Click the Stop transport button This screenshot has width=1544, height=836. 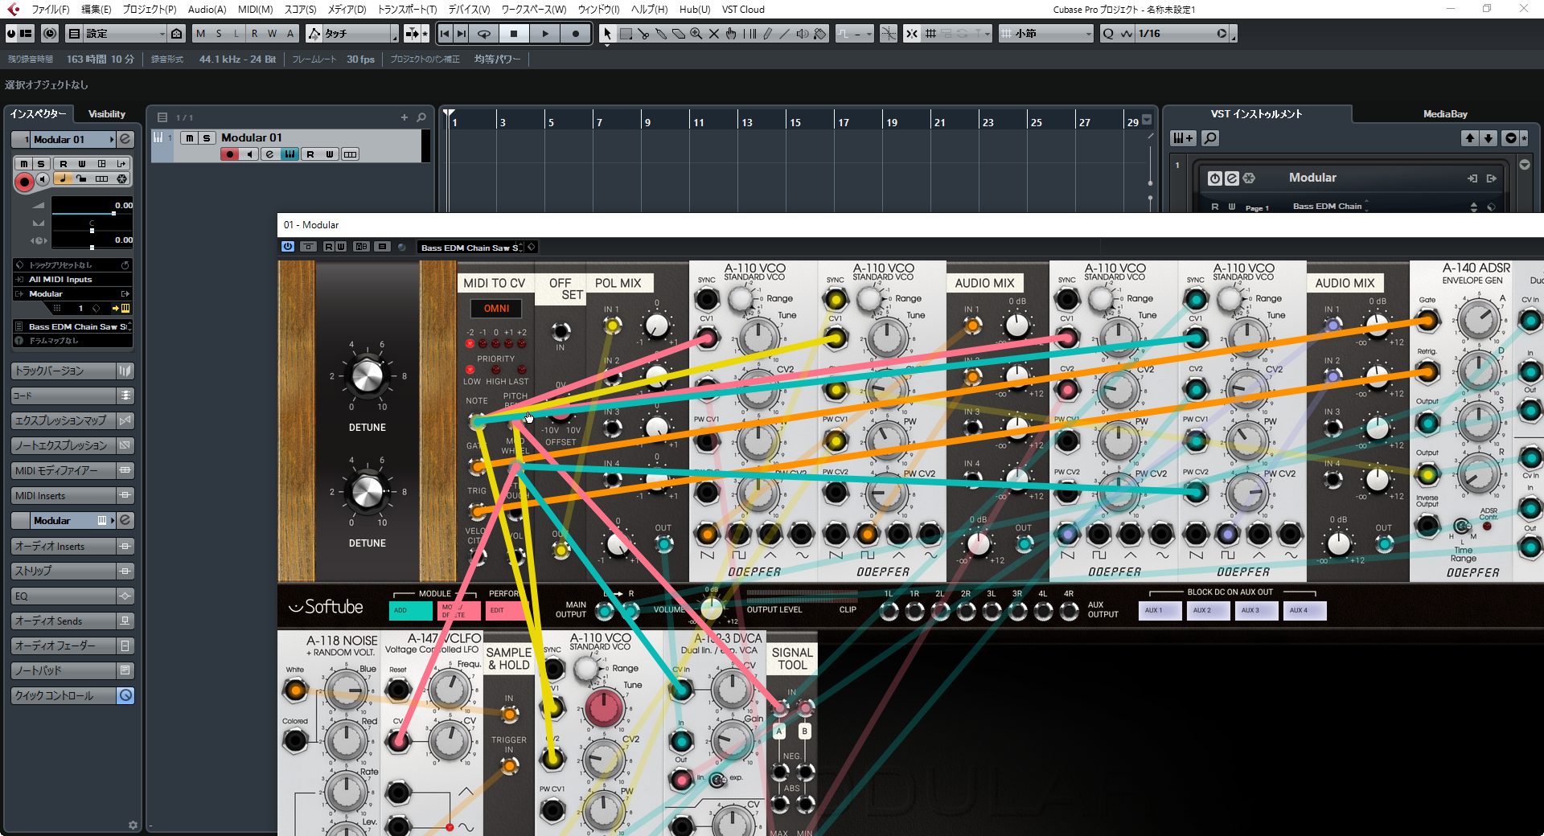pyautogui.click(x=514, y=34)
